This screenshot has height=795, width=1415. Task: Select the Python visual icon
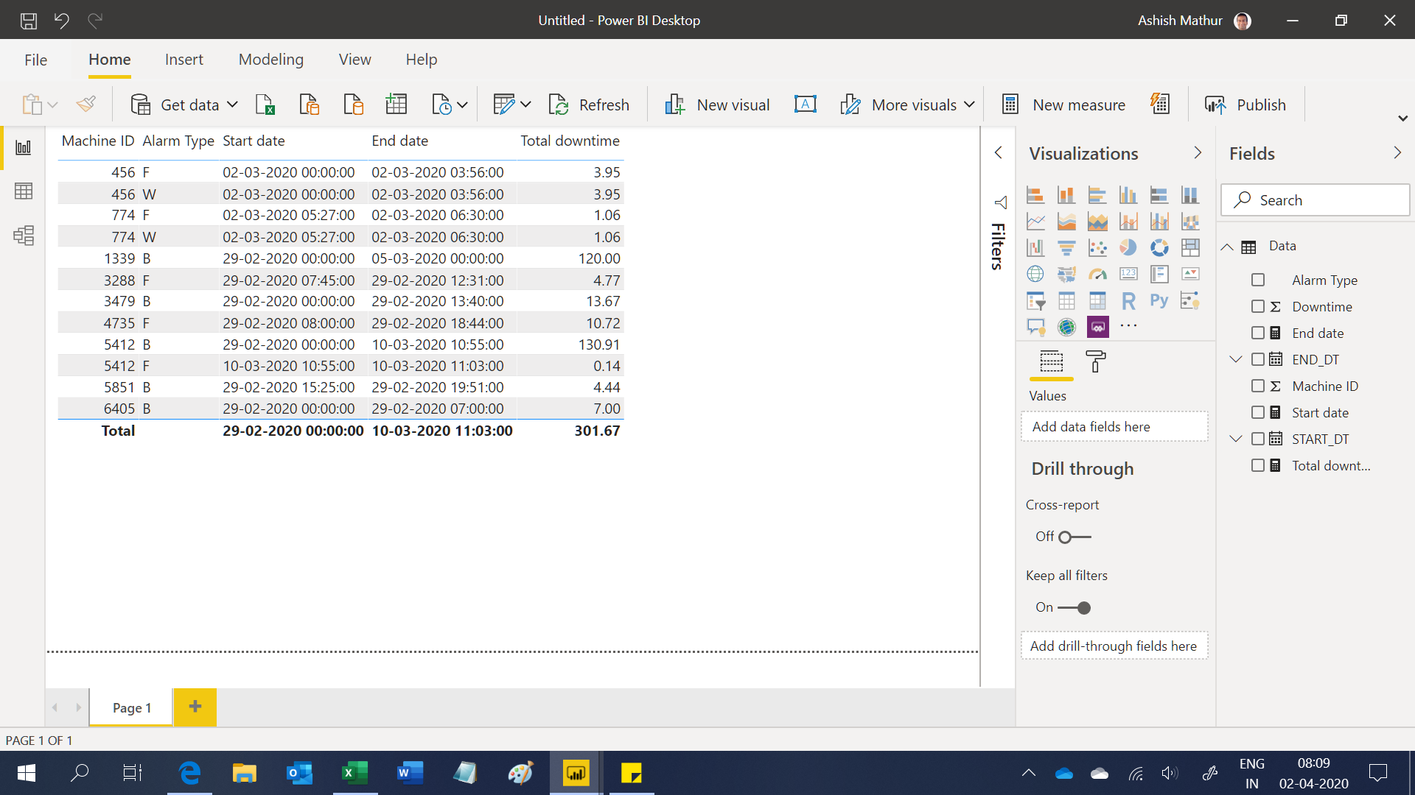(1159, 300)
